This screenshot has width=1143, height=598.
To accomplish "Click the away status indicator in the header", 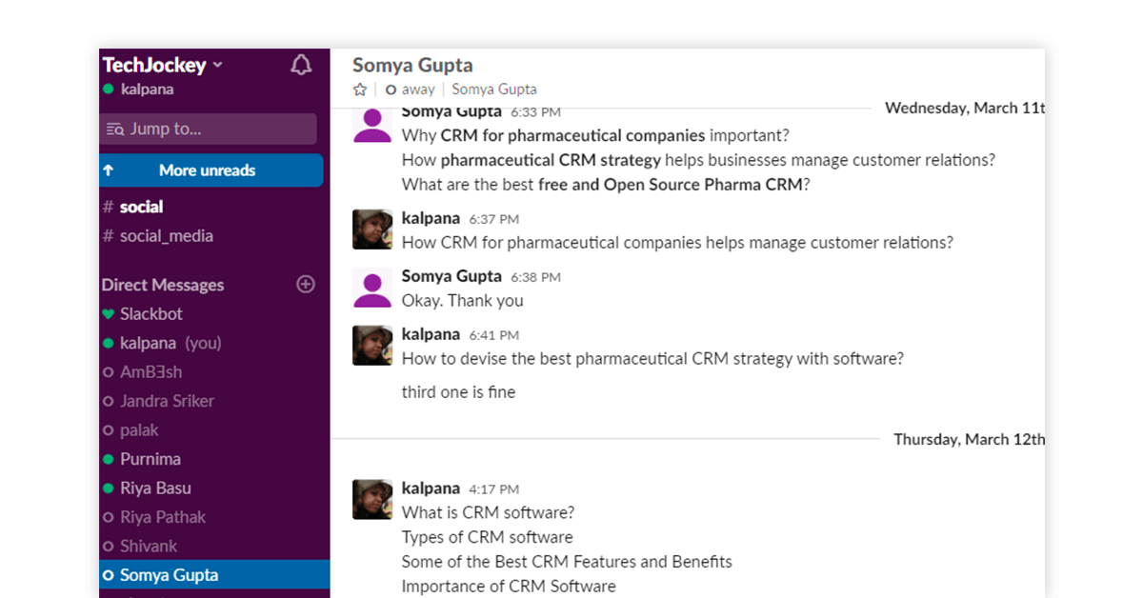I will pyautogui.click(x=410, y=90).
